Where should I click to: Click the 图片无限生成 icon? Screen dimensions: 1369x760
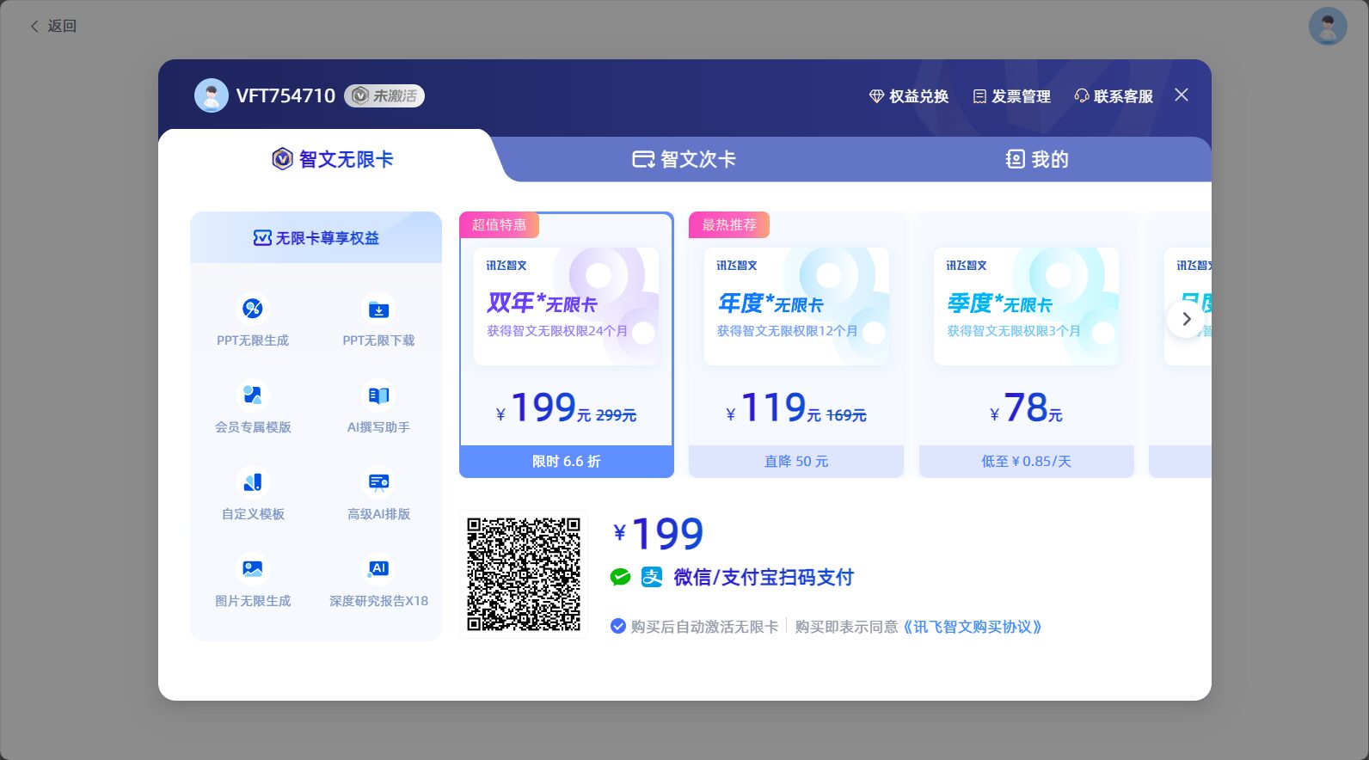tap(253, 569)
